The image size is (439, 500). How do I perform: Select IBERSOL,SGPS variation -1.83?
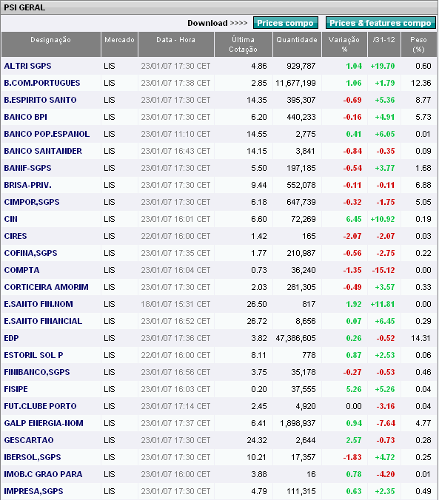click(352, 457)
